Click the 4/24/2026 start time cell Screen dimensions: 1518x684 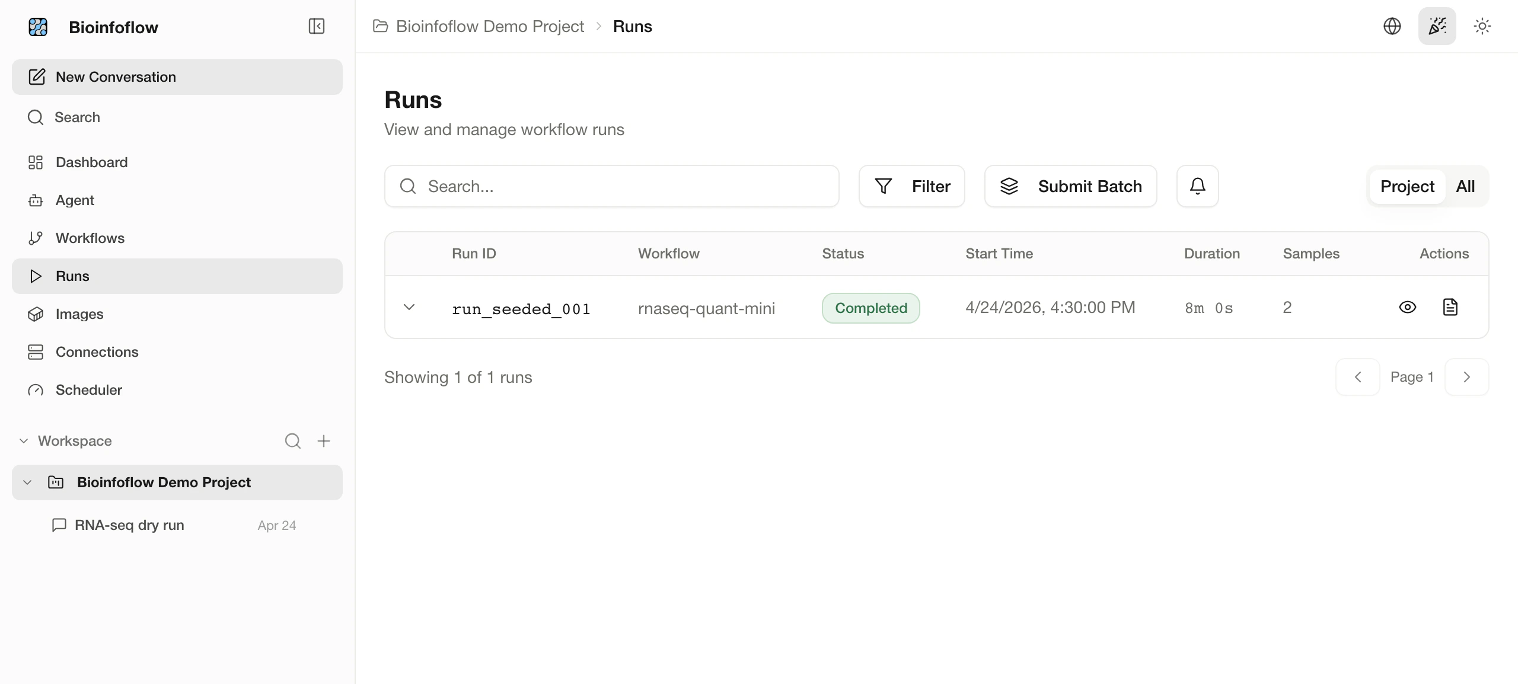click(1050, 307)
